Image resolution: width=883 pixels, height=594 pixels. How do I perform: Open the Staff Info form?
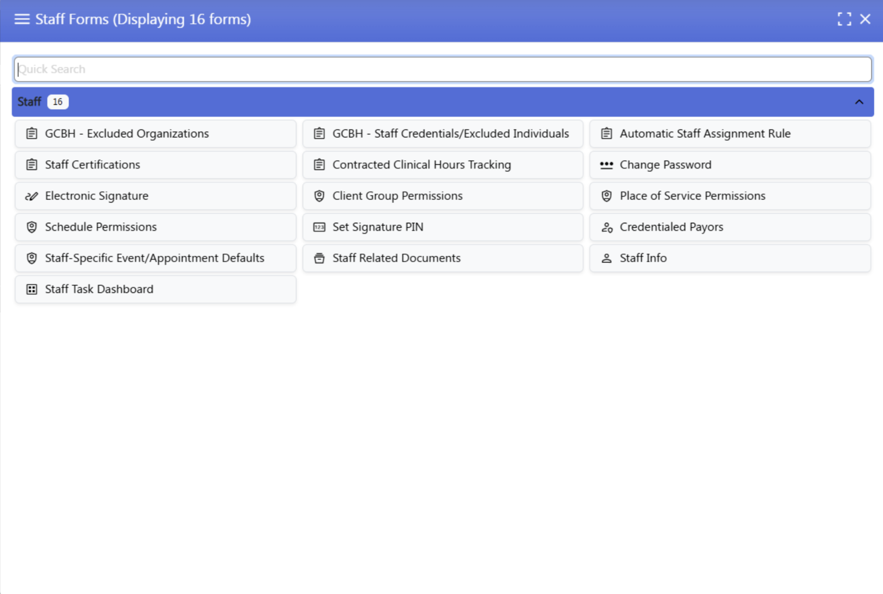(730, 258)
